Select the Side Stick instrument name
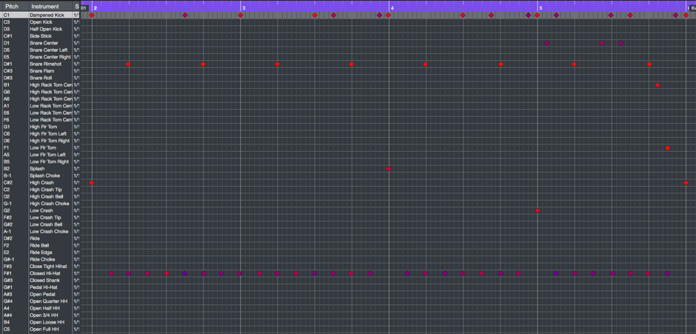The height and width of the screenshot is (334, 696). [x=41, y=36]
